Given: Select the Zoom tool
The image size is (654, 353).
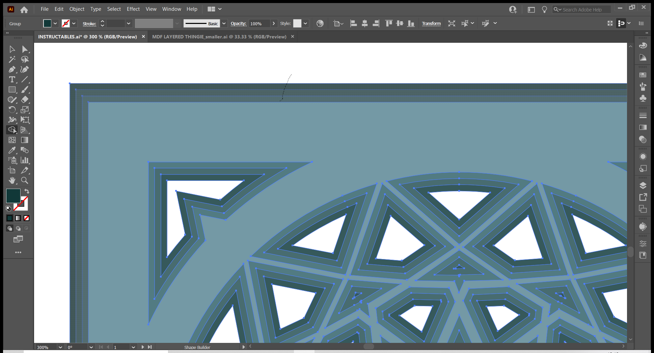Looking at the screenshot, I should coord(25,181).
